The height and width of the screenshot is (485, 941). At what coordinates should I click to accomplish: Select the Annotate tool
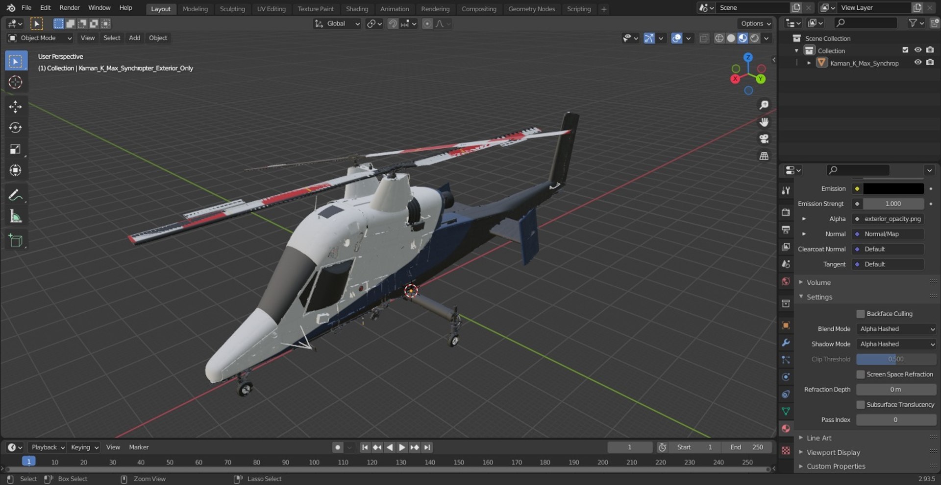coord(16,195)
